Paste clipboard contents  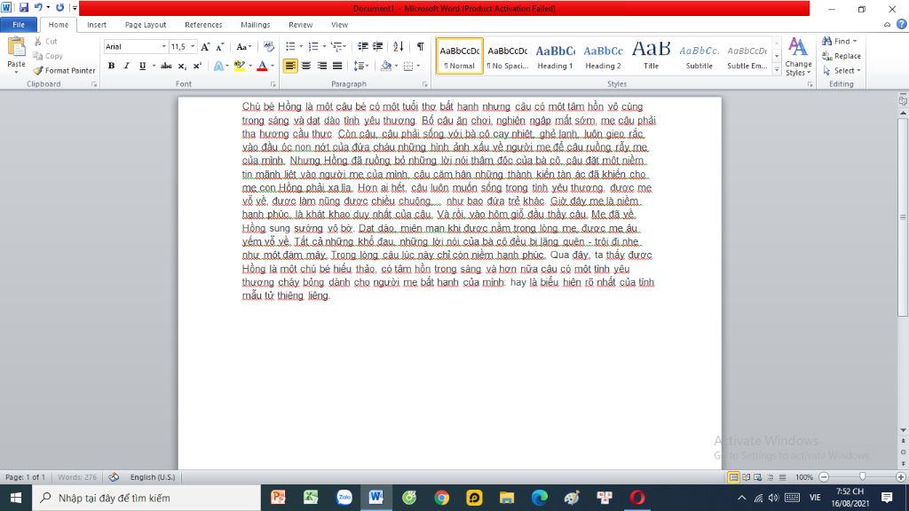(16, 55)
